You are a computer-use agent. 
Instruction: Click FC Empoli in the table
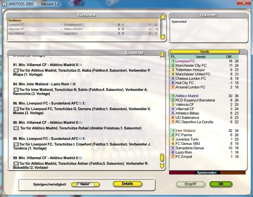[x=184, y=157]
